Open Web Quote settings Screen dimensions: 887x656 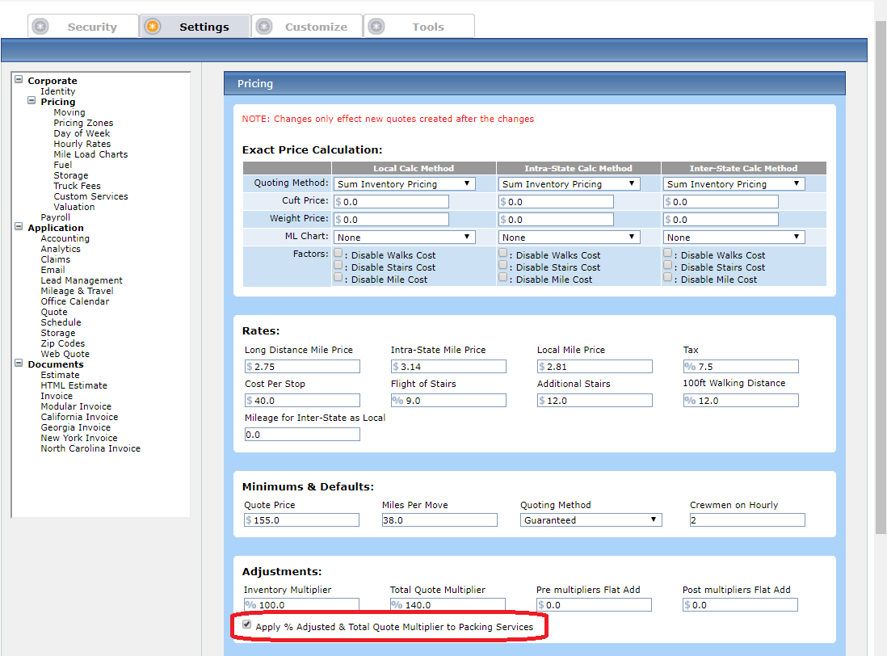coord(65,354)
